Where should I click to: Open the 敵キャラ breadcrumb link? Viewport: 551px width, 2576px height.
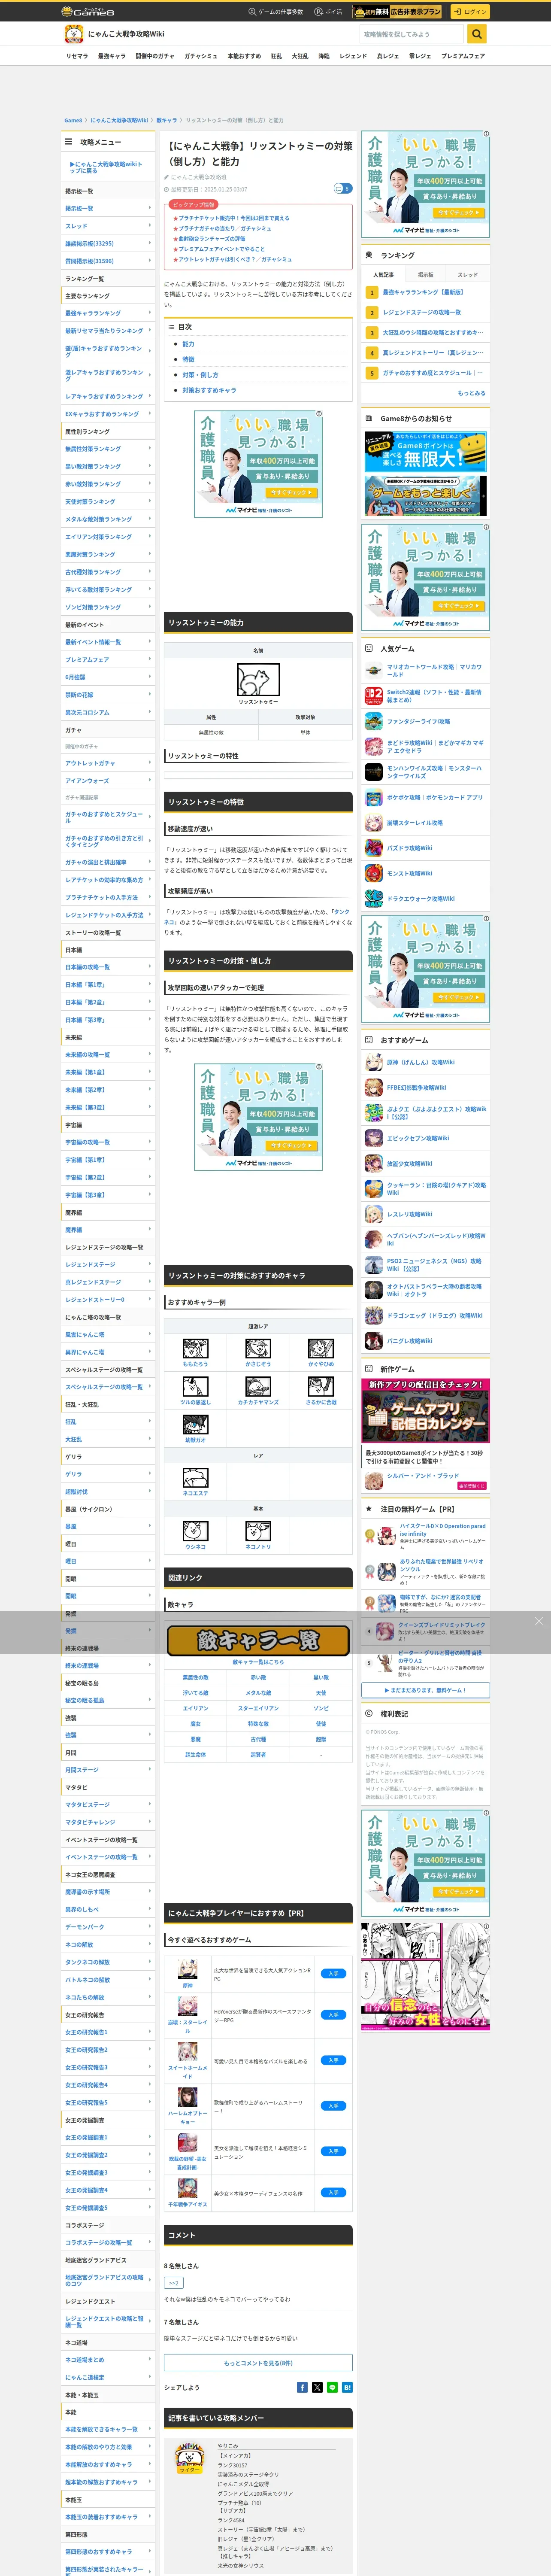tap(166, 120)
